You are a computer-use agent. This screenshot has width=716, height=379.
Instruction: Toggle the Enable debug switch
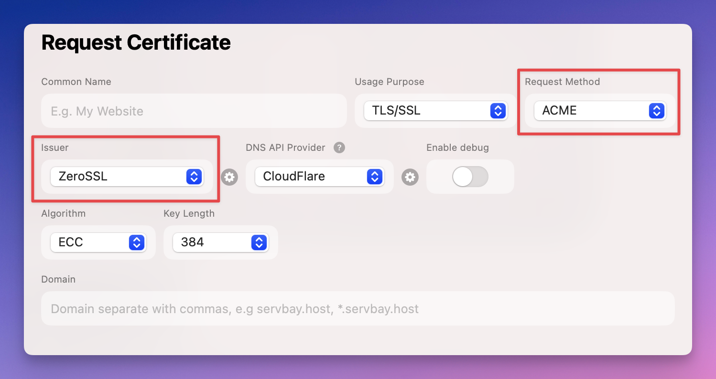pyautogui.click(x=470, y=177)
